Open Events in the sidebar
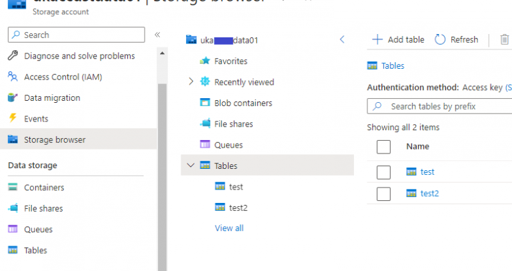Viewport: 512px width, 271px height. pyautogui.click(x=36, y=119)
